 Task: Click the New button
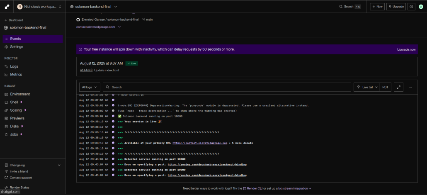coord(377,7)
